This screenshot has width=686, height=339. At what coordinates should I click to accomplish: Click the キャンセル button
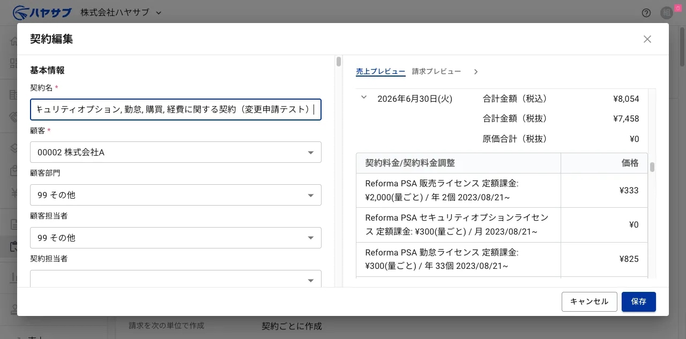pyautogui.click(x=590, y=302)
